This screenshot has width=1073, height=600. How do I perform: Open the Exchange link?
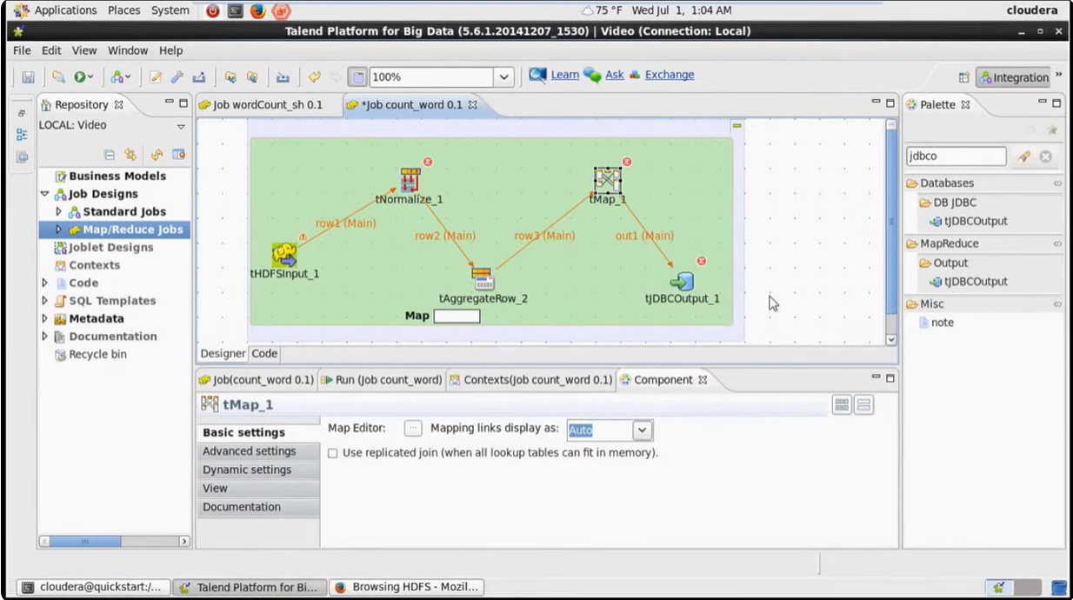[x=669, y=75]
